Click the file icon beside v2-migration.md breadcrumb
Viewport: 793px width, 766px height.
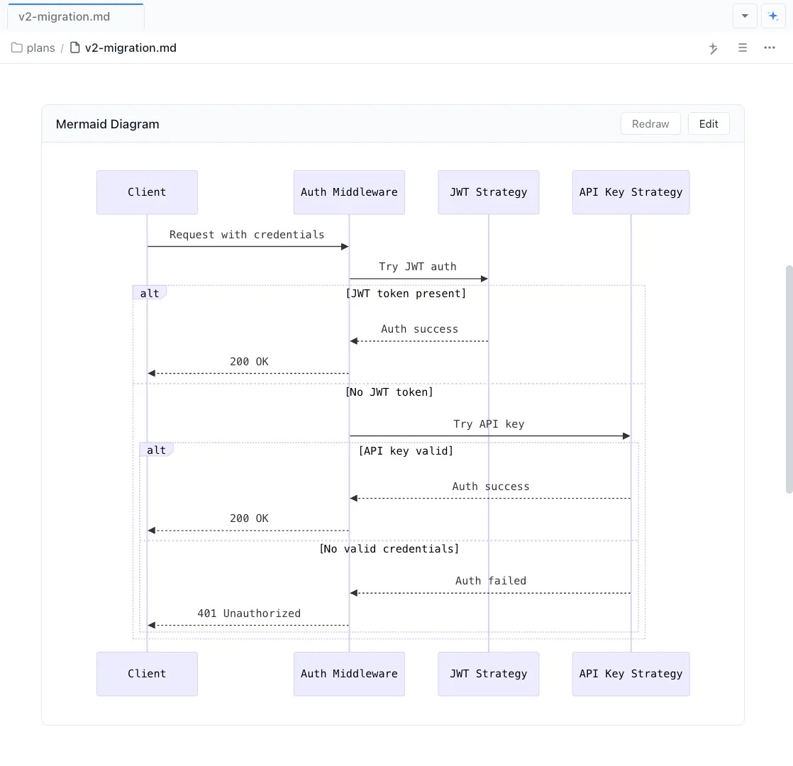click(74, 48)
